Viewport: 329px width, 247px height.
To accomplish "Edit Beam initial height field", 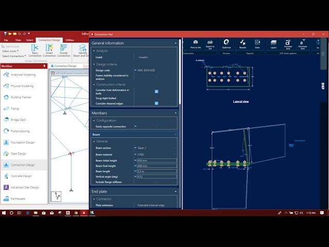I will [156, 161].
